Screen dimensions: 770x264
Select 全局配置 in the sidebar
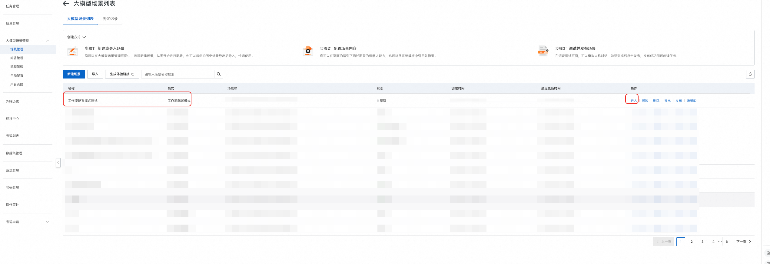pyautogui.click(x=17, y=75)
